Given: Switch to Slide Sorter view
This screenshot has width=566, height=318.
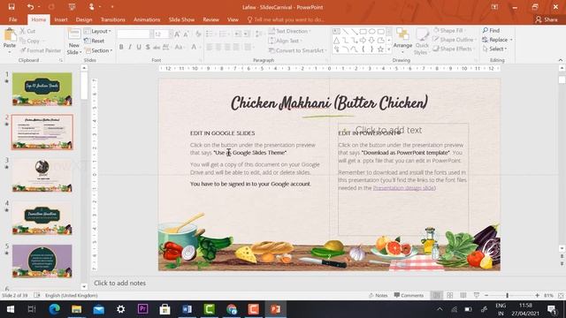Looking at the screenshot, I should click(450, 295).
